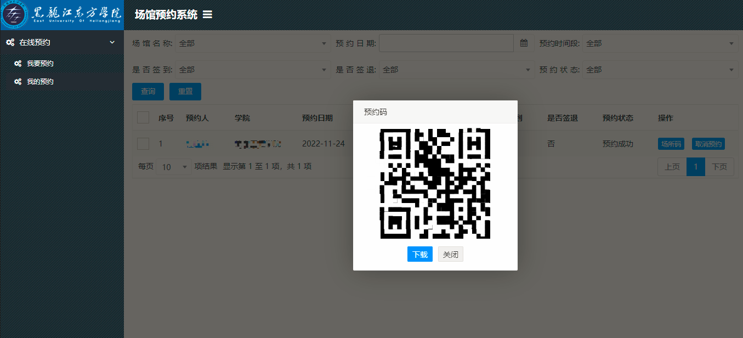Click the 查询 search button
743x338 pixels.
click(x=148, y=92)
